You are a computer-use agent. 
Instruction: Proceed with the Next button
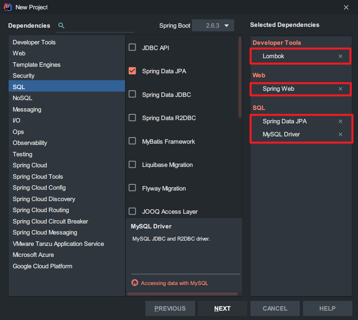pyautogui.click(x=222, y=308)
